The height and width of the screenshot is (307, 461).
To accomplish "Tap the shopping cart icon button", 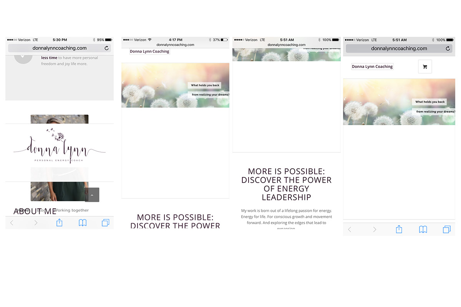I will click(425, 67).
